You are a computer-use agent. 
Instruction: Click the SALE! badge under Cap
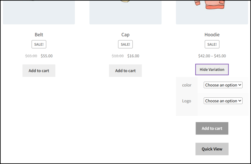(x=125, y=44)
